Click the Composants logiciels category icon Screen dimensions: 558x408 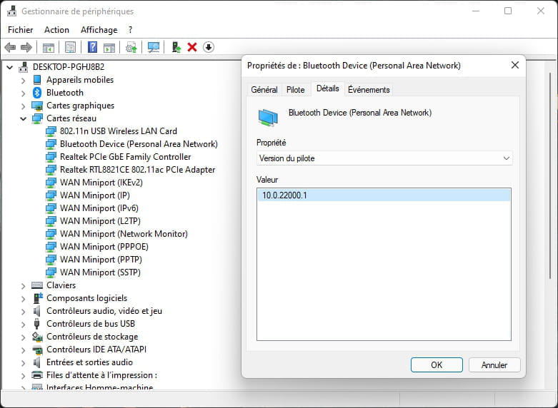37,298
